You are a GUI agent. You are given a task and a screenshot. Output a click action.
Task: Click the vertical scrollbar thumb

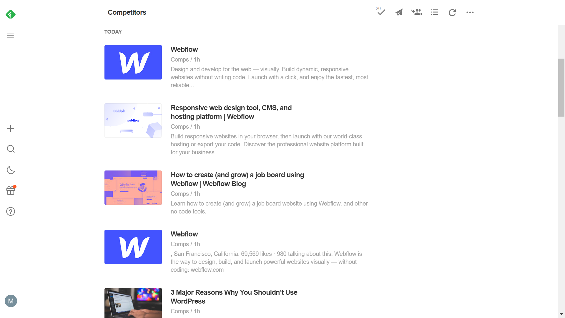(x=561, y=87)
